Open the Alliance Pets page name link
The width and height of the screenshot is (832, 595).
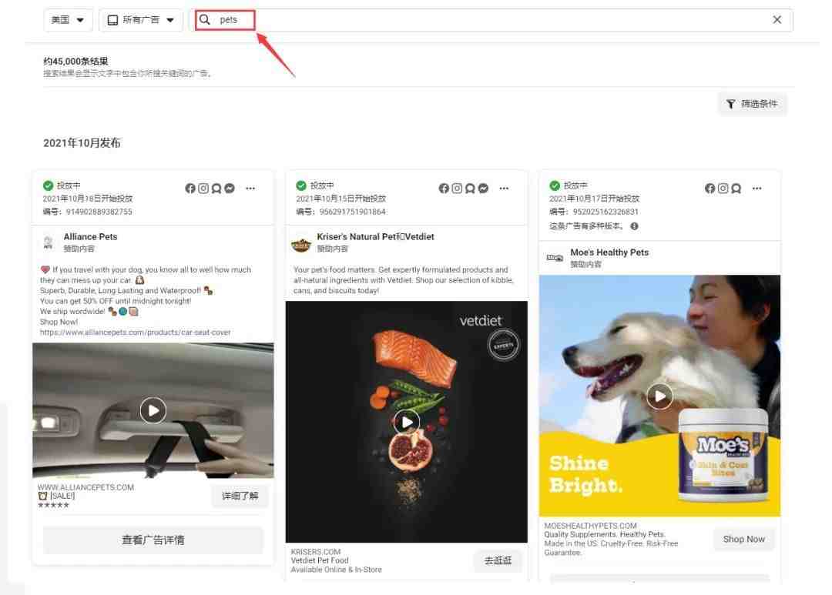[x=90, y=236]
